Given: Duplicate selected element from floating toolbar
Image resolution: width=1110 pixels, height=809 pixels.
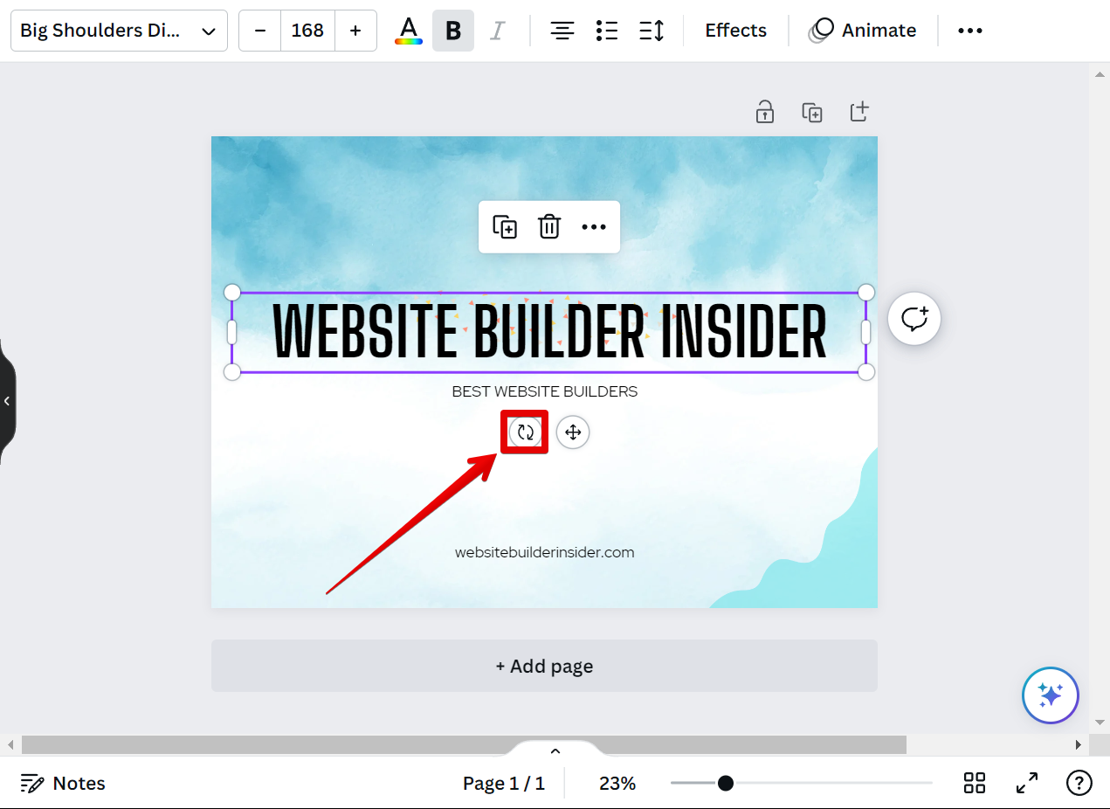Looking at the screenshot, I should click(505, 227).
